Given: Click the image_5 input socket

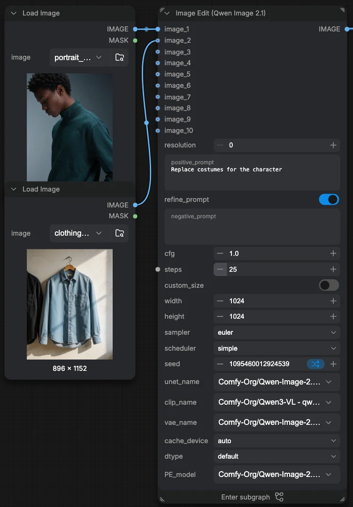Looking at the screenshot, I should pyautogui.click(x=158, y=74).
